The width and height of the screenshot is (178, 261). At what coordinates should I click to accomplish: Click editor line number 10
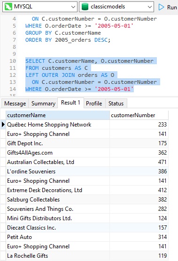tap(13, 61)
